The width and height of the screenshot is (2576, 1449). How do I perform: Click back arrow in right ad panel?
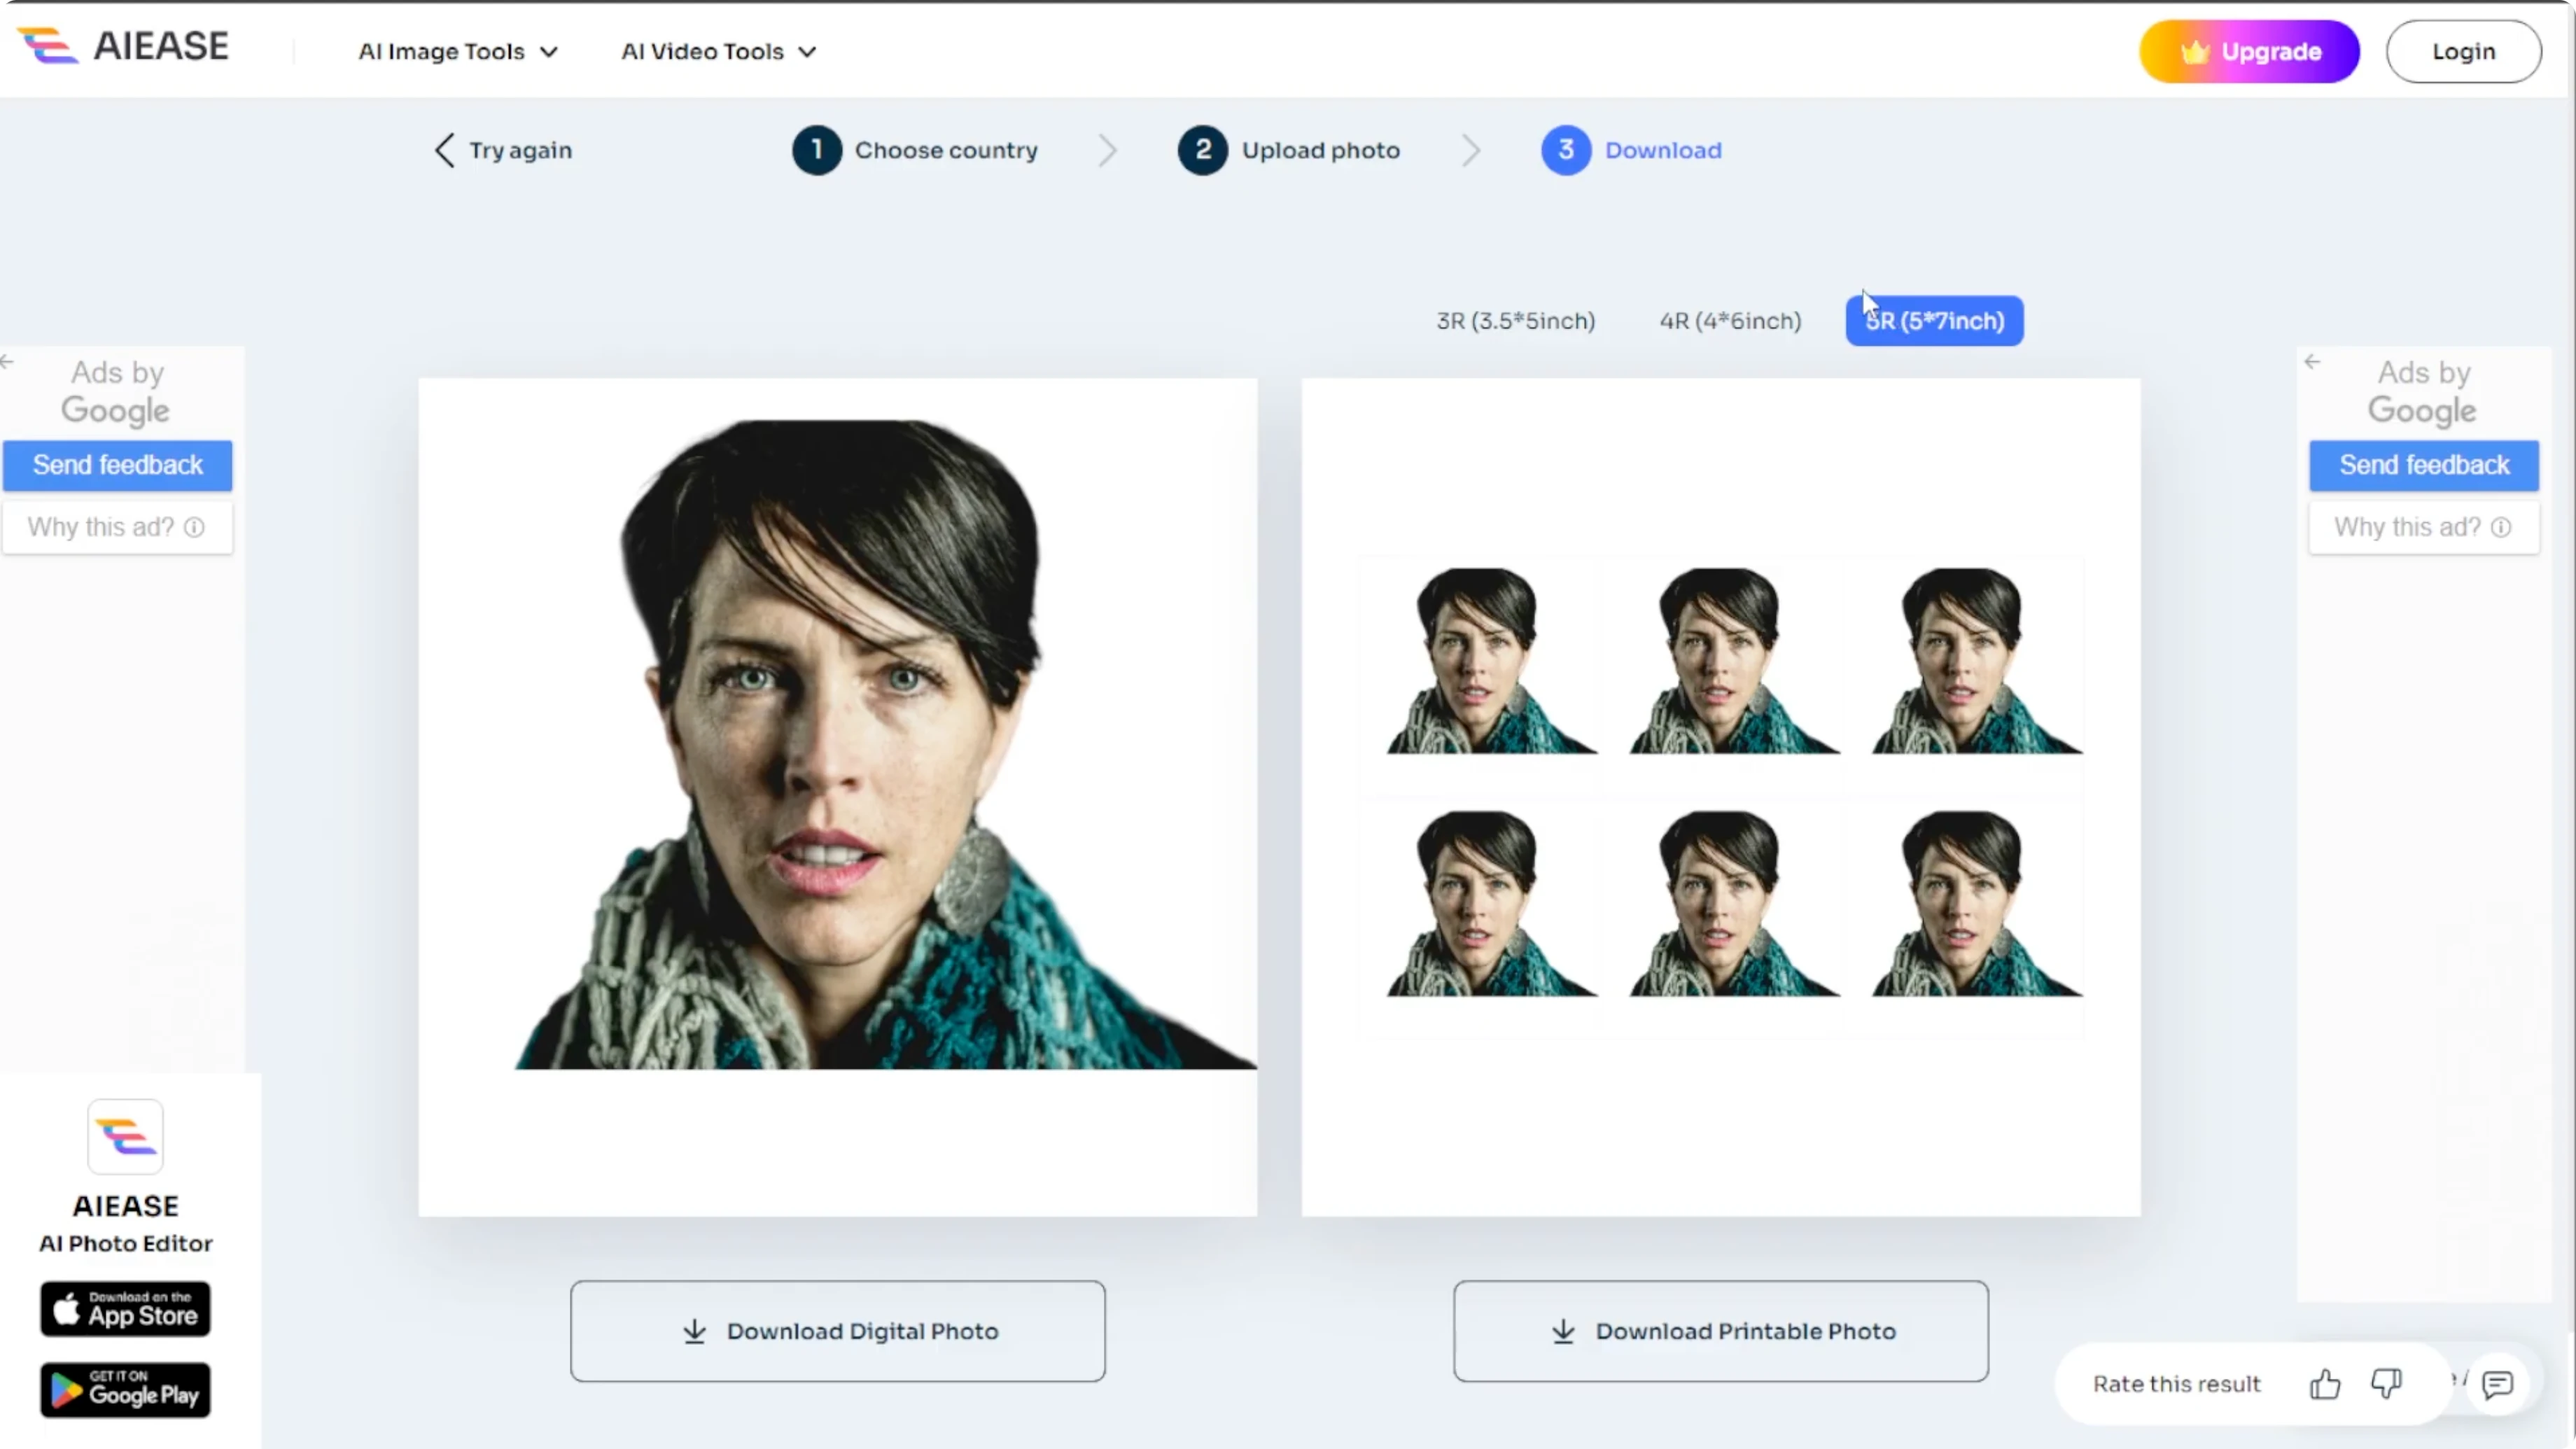2312,362
